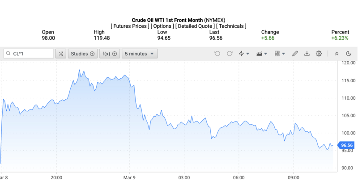Open the Studies menu

[83, 54]
